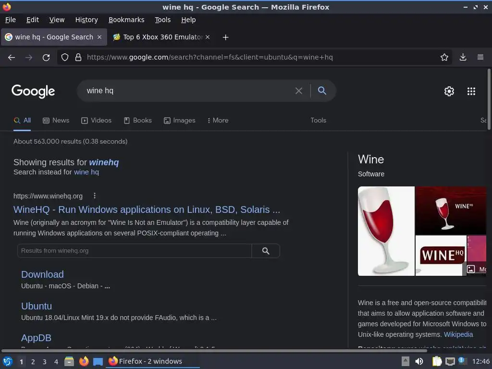Screen dimensions: 492x369
Task: Switch to the Videos results tab
Action: (96, 121)
